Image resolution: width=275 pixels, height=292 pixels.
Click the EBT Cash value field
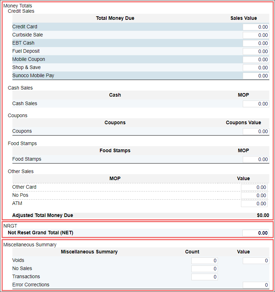(x=256, y=44)
